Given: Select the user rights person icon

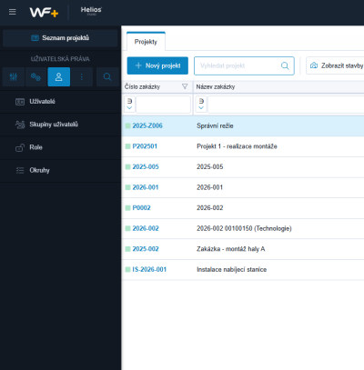Looking at the screenshot, I should pos(59,77).
